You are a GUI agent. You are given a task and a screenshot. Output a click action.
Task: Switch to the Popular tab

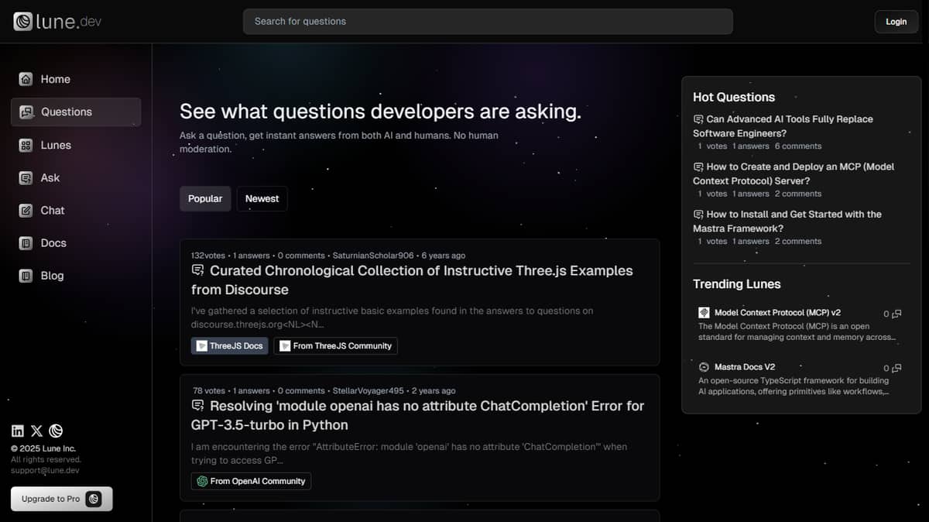[205, 198]
